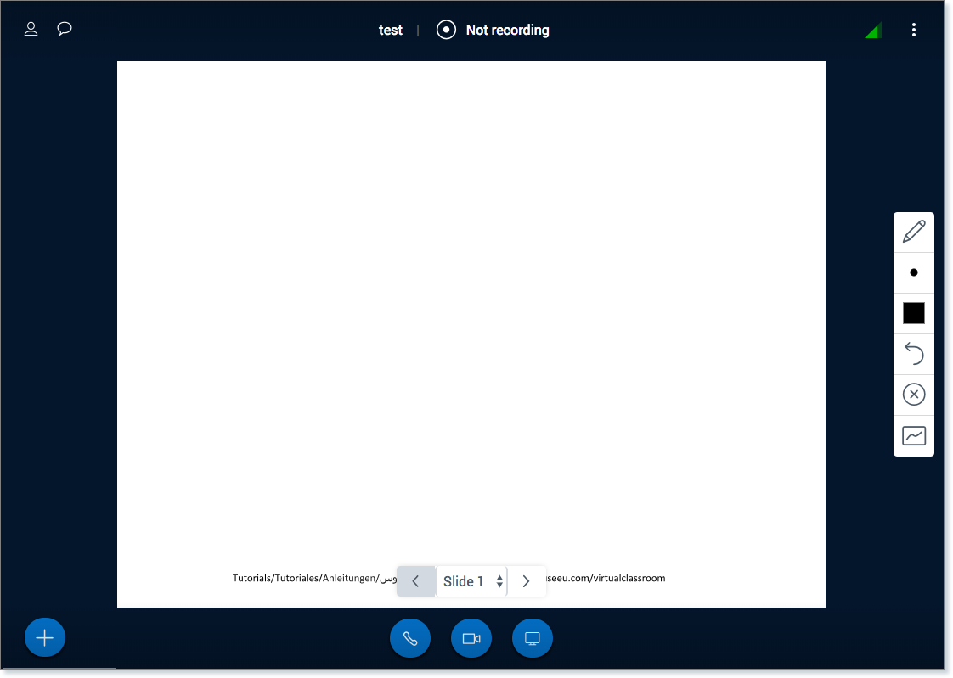Clear all whiteboard annotations
953x678 pixels.
coord(914,394)
